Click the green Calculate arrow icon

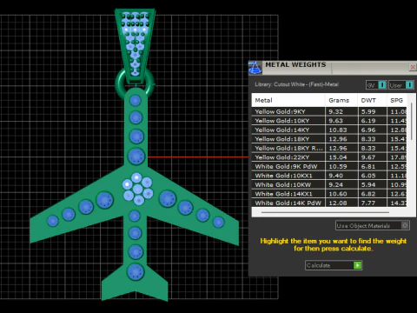pyautogui.click(x=358, y=265)
